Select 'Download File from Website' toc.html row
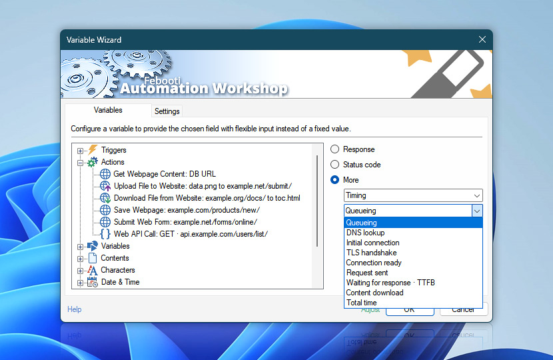 pos(207,198)
